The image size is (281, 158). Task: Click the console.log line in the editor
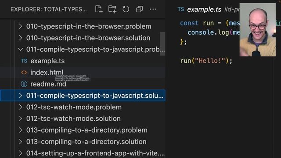click(x=213, y=32)
